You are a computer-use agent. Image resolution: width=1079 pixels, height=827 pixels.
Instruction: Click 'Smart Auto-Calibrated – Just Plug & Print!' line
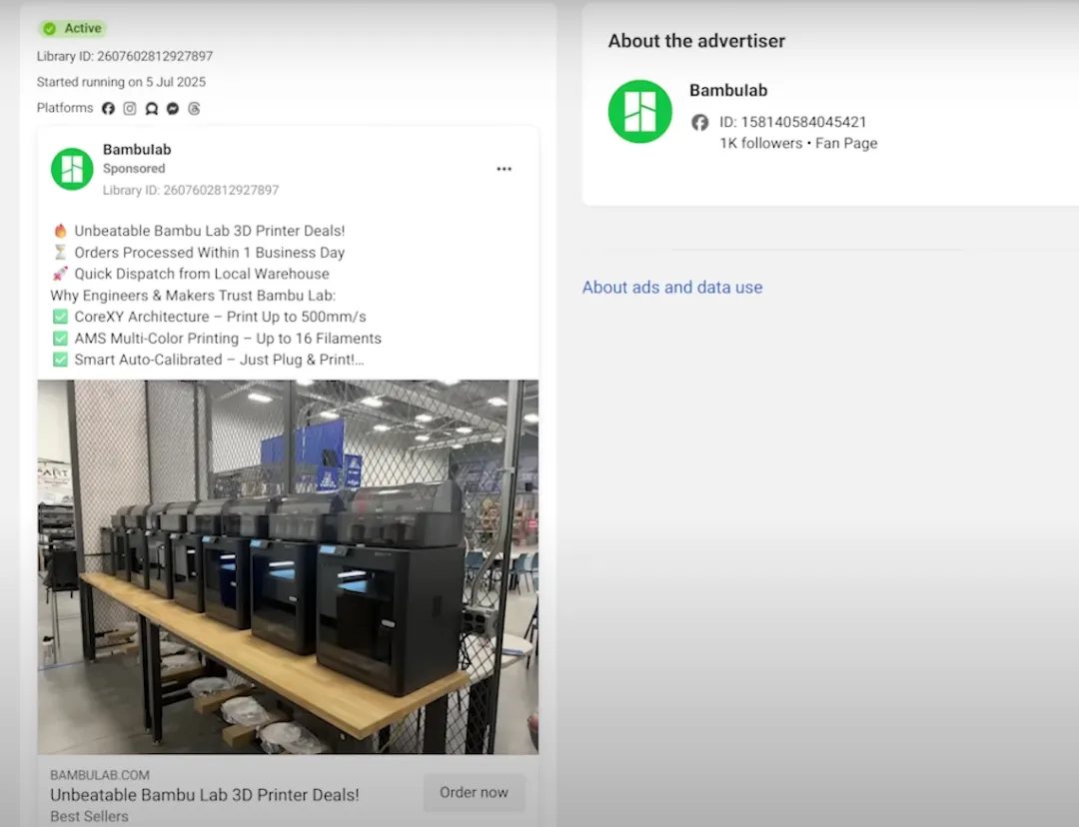tap(219, 360)
